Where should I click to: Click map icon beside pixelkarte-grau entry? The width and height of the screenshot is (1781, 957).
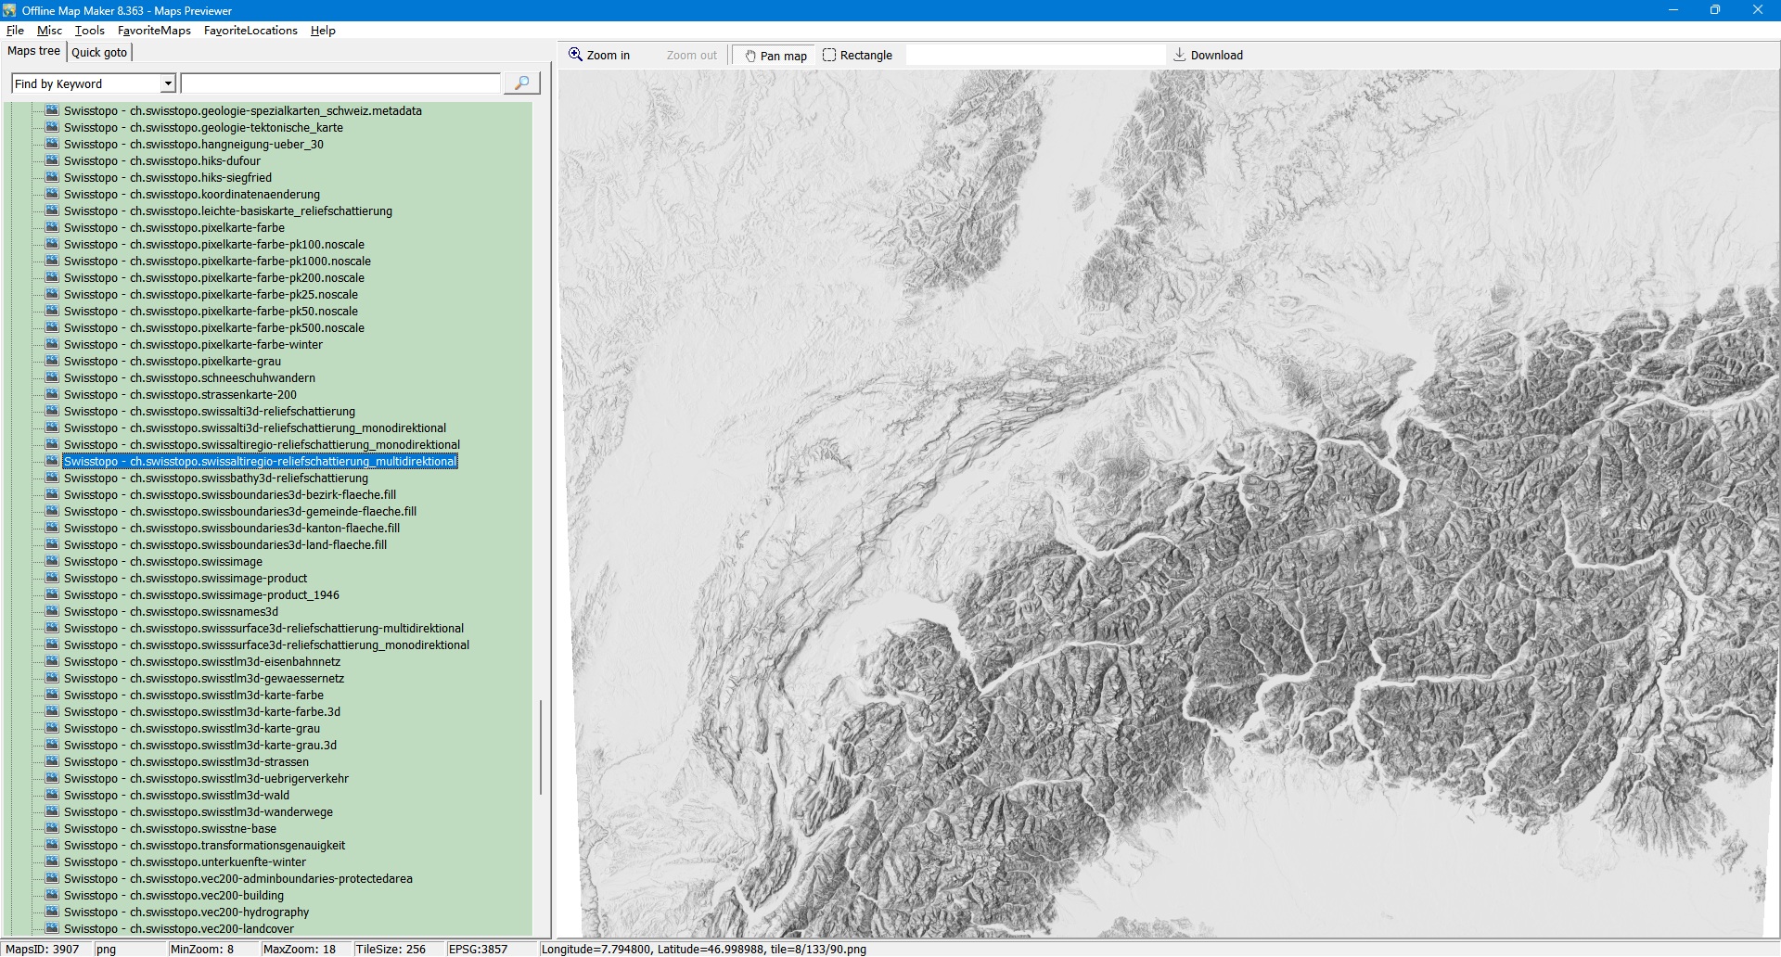pos(52,361)
